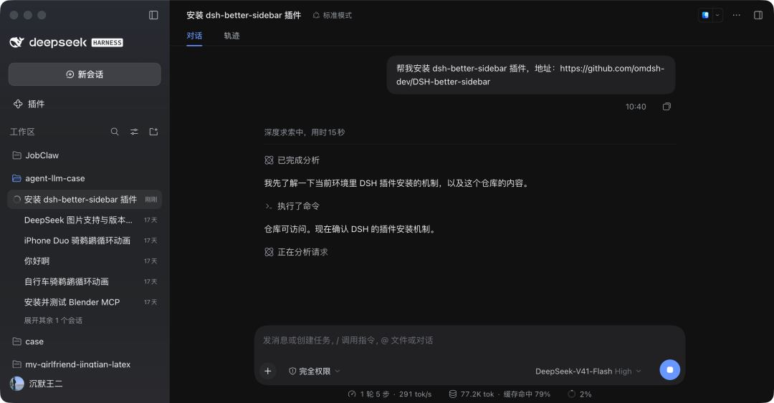
Task: Open the case workspace folder
Action: tap(85, 341)
